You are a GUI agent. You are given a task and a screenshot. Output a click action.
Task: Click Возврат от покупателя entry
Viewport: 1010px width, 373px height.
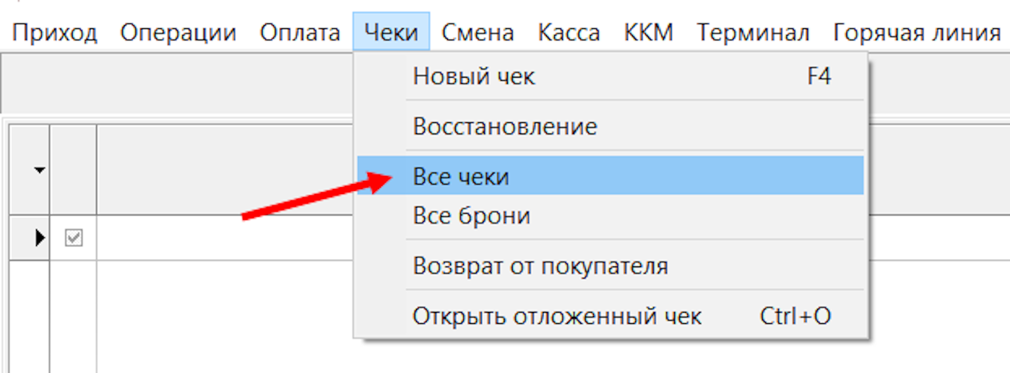[540, 266]
